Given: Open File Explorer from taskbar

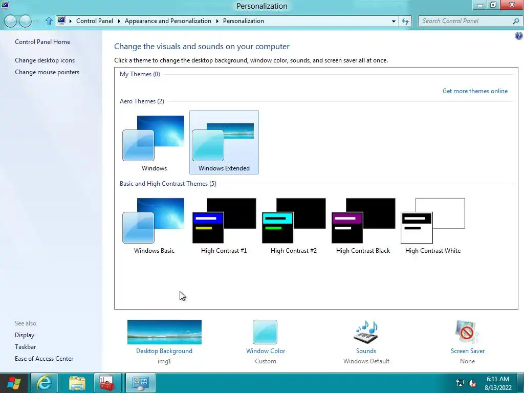Looking at the screenshot, I should click(77, 383).
